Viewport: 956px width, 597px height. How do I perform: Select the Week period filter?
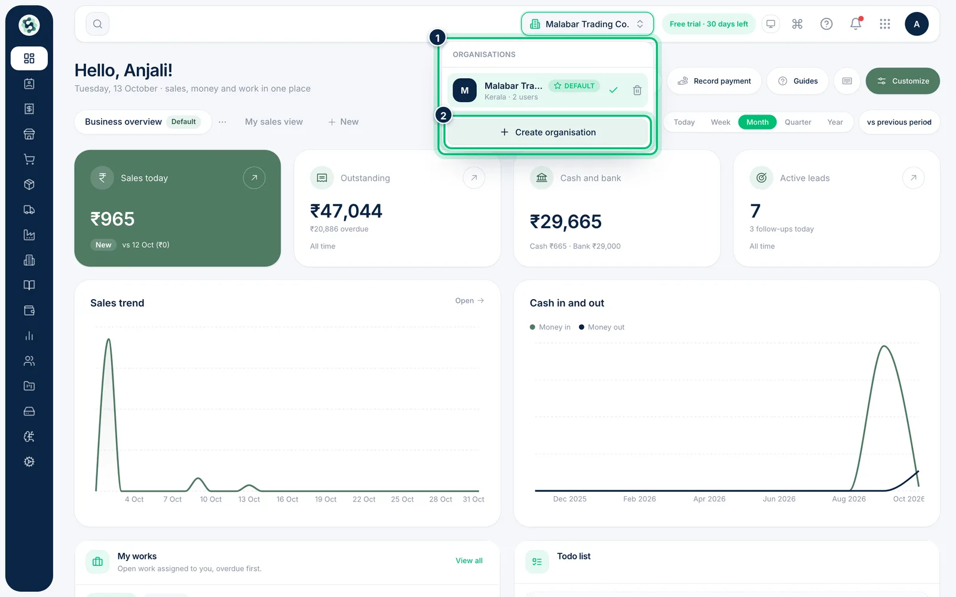[x=721, y=122]
